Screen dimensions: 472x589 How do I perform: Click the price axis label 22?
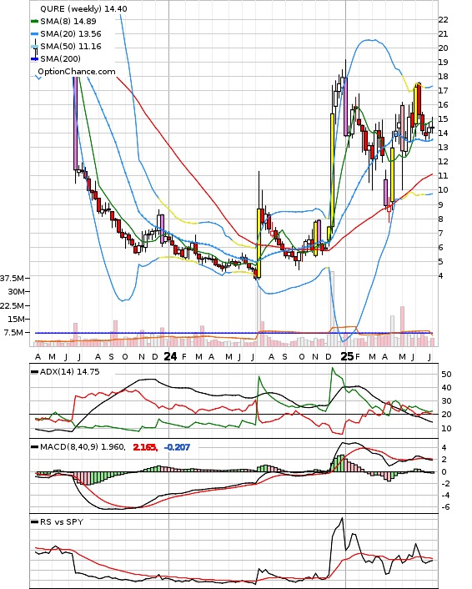click(x=443, y=19)
